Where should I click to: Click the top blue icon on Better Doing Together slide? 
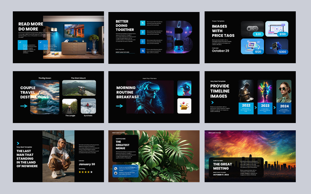click(x=143, y=23)
